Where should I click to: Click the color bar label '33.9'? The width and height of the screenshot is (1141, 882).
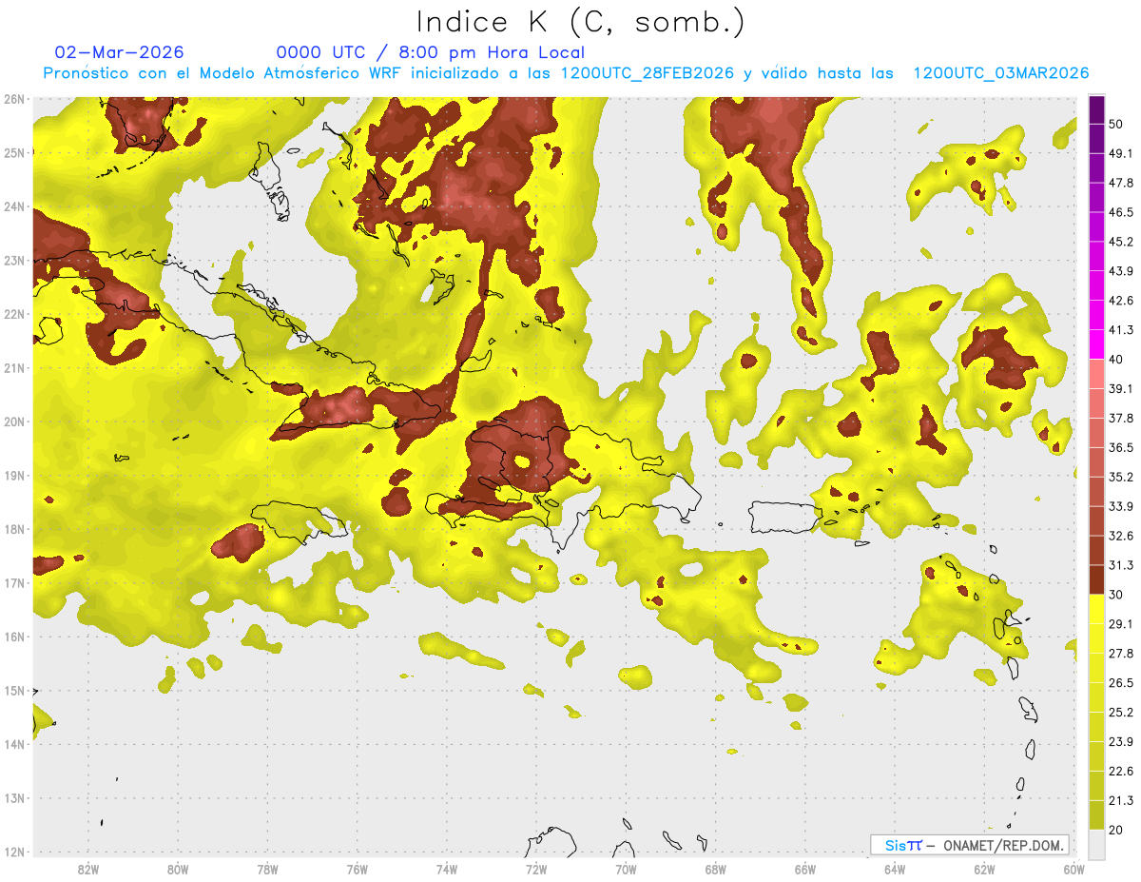1121,506
